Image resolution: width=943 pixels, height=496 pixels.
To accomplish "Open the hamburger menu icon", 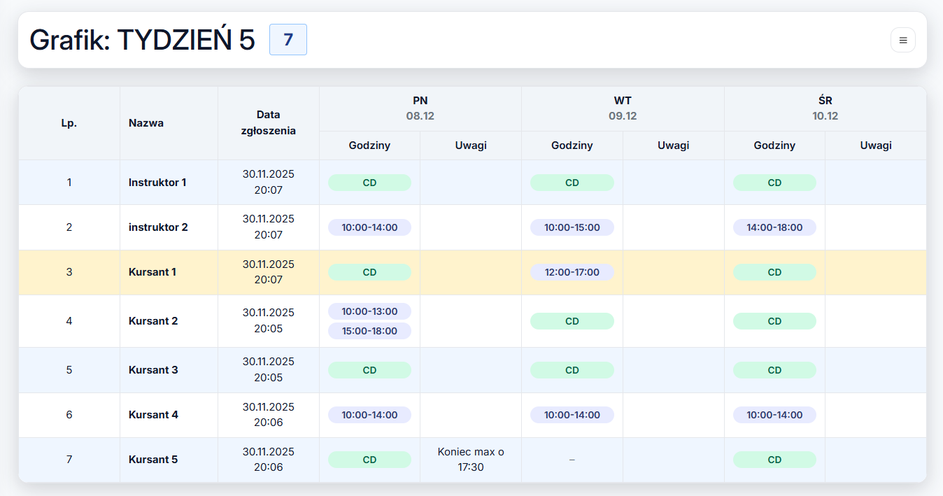I will (x=902, y=40).
